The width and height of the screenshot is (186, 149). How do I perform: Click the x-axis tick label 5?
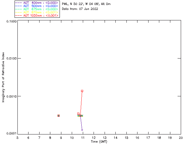click(17, 138)
